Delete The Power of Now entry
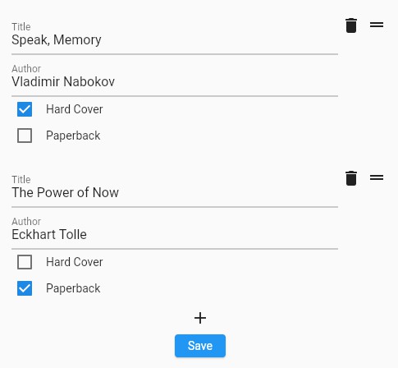Viewport: 398px width, 368px height. 351,178
